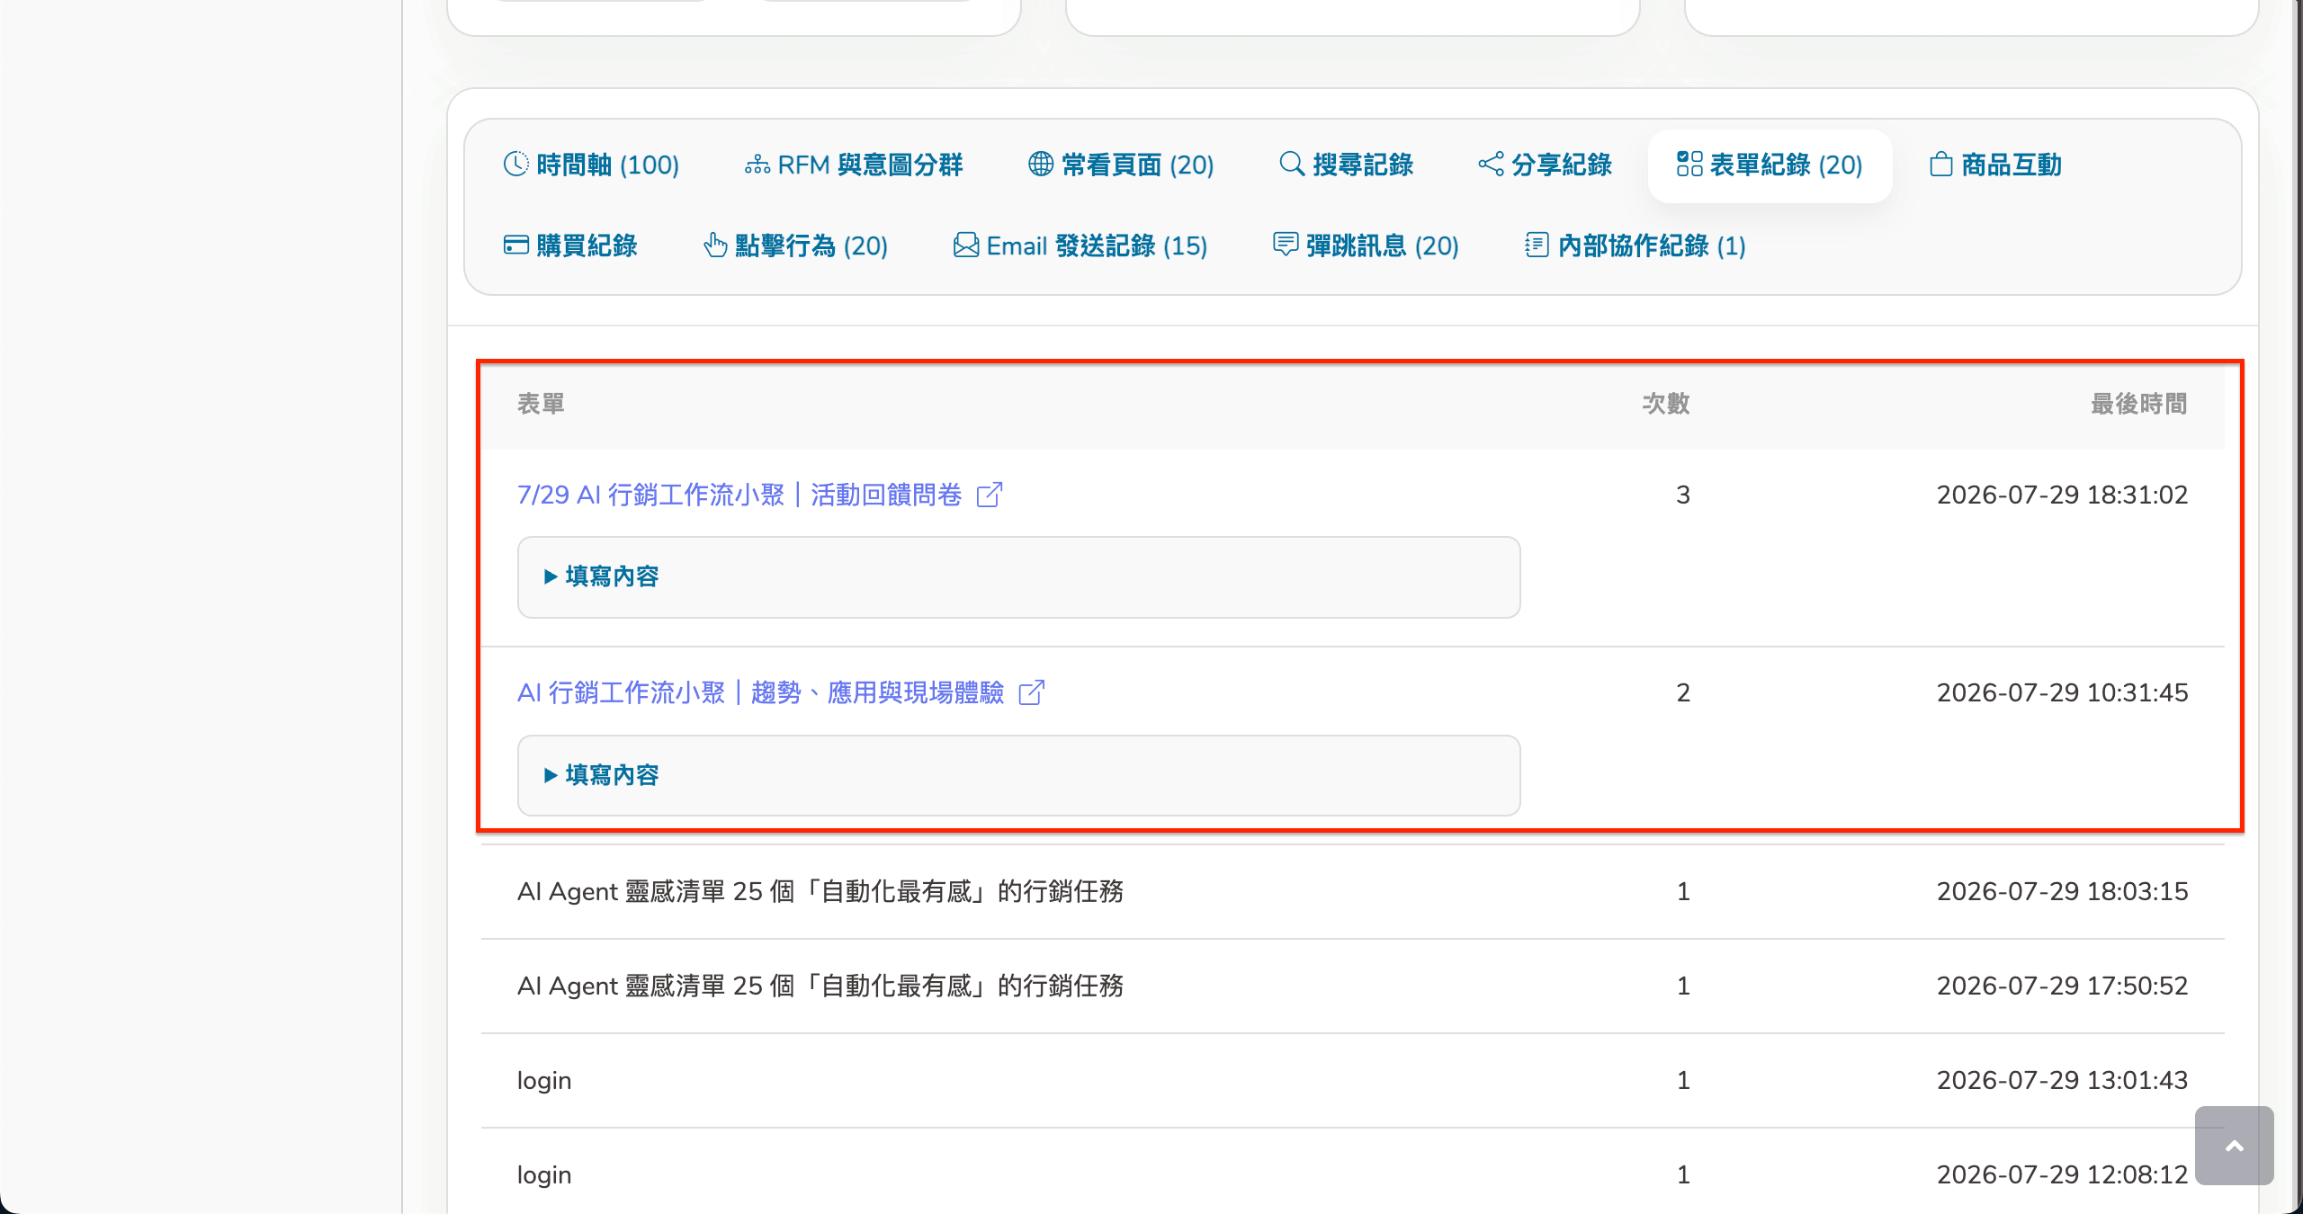The width and height of the screenshot is (2303, 1214).
Task: Expand 填寫內容 under 趨勢、應用與現場體驗 form
Action: coord(1018,775)
